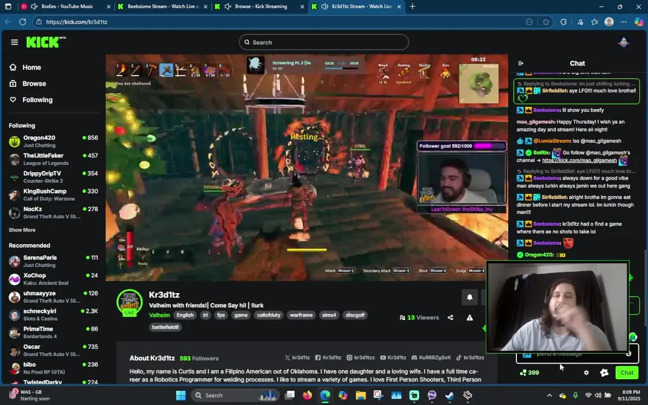Refresh the page

coord(22,21)
